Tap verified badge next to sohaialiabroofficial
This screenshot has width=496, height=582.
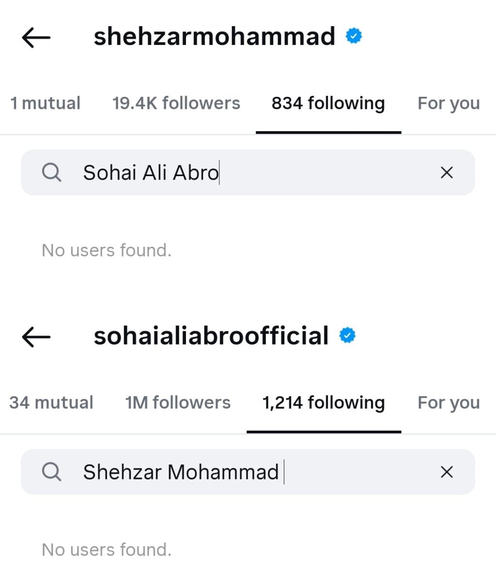tap(347, 336)
